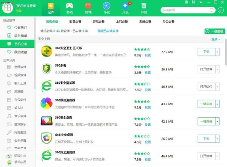Viewport: 227px width, 167px height.
Task: Open the 网络游戏 category
Action: click(x=17, y=133)
